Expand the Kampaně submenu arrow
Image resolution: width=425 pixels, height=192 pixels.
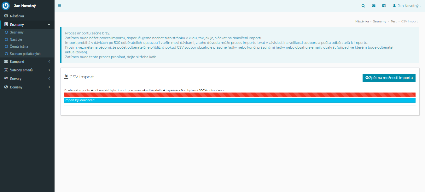pos(49,62)
